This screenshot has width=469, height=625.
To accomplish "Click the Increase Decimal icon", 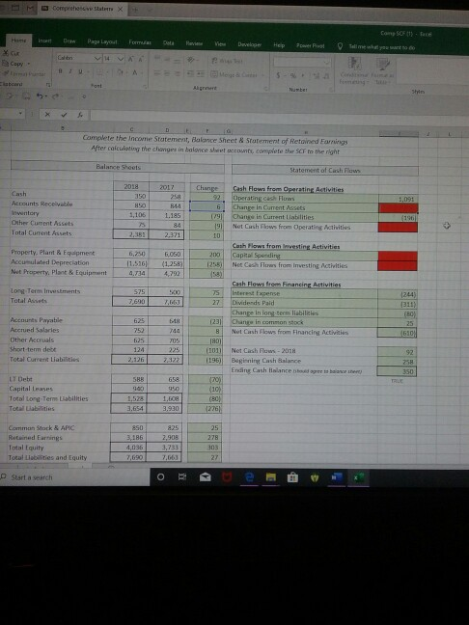I will click(317, 76).
